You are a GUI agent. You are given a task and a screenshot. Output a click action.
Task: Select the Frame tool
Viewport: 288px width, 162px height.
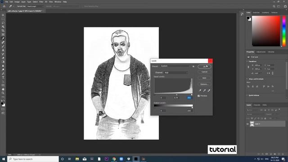(x=3, y=34)
